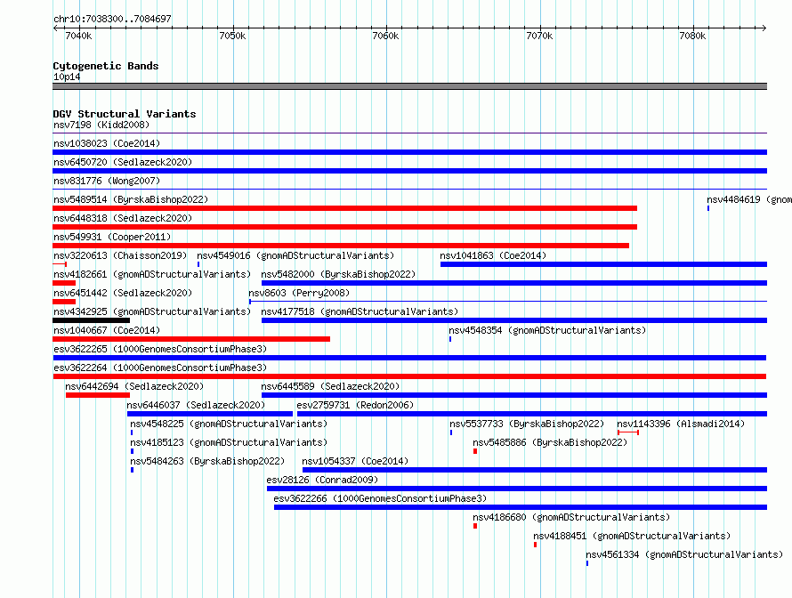Click the 7040k ruler position
The image size is (792, 598).
point(79,36)
